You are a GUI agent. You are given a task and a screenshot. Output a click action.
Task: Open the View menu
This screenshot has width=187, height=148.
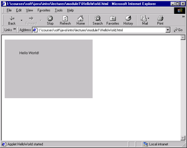click(x=29, y=10)
